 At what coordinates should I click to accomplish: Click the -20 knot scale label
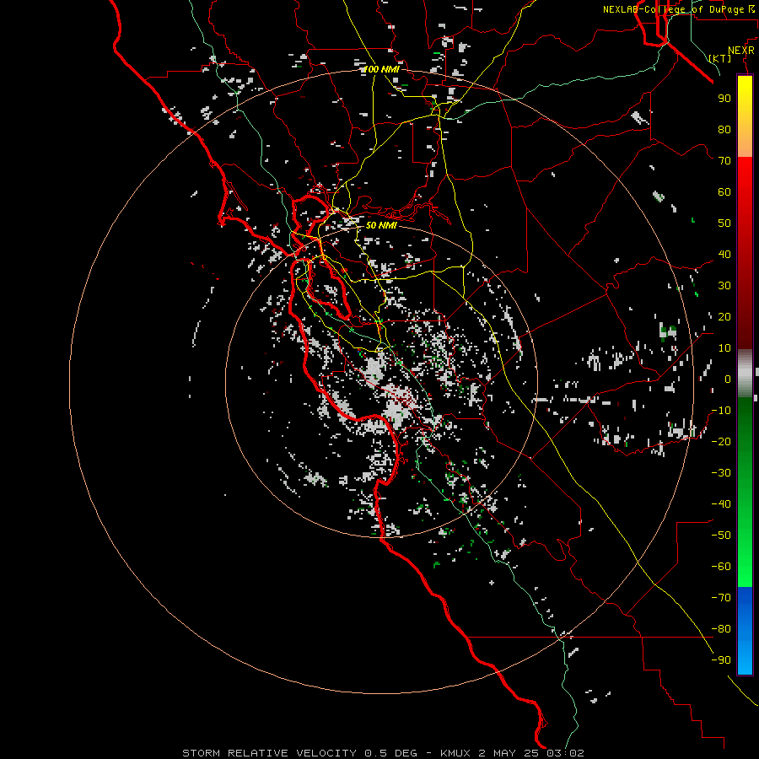point(721,441)
